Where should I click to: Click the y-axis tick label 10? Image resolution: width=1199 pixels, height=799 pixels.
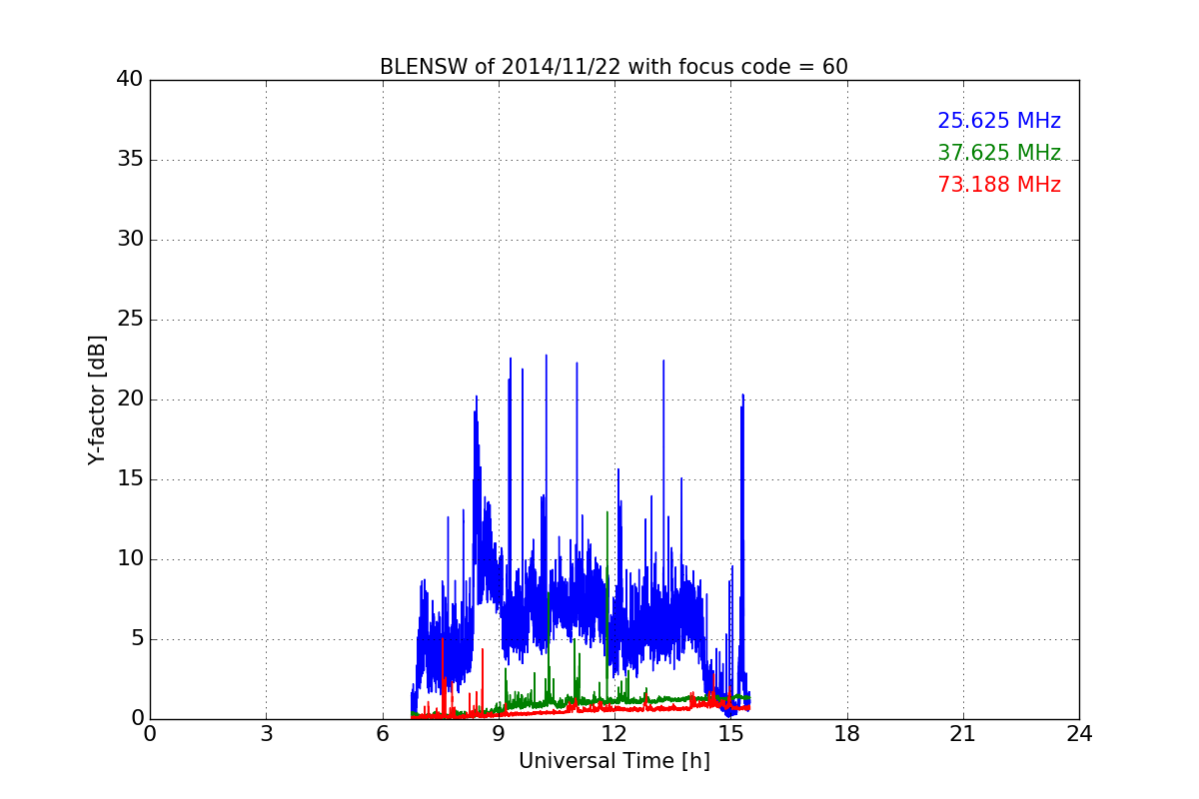pyautogui.click(x=129, y=559)
